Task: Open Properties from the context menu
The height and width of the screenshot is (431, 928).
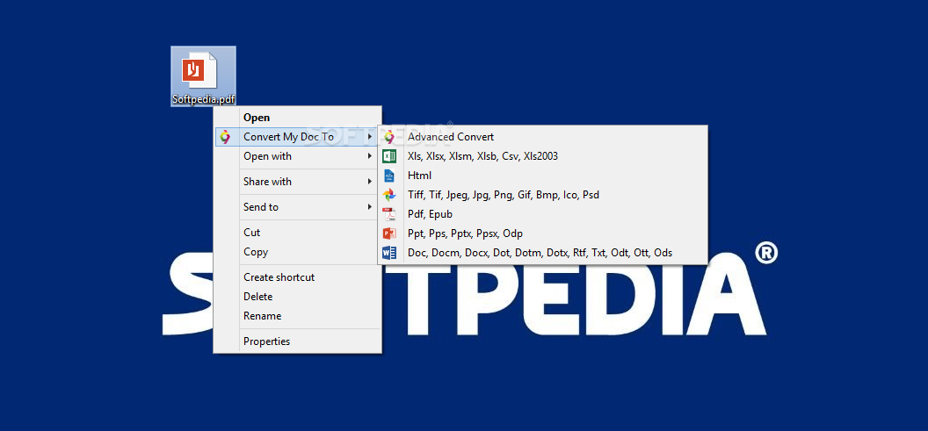Action: click(298, 341)
